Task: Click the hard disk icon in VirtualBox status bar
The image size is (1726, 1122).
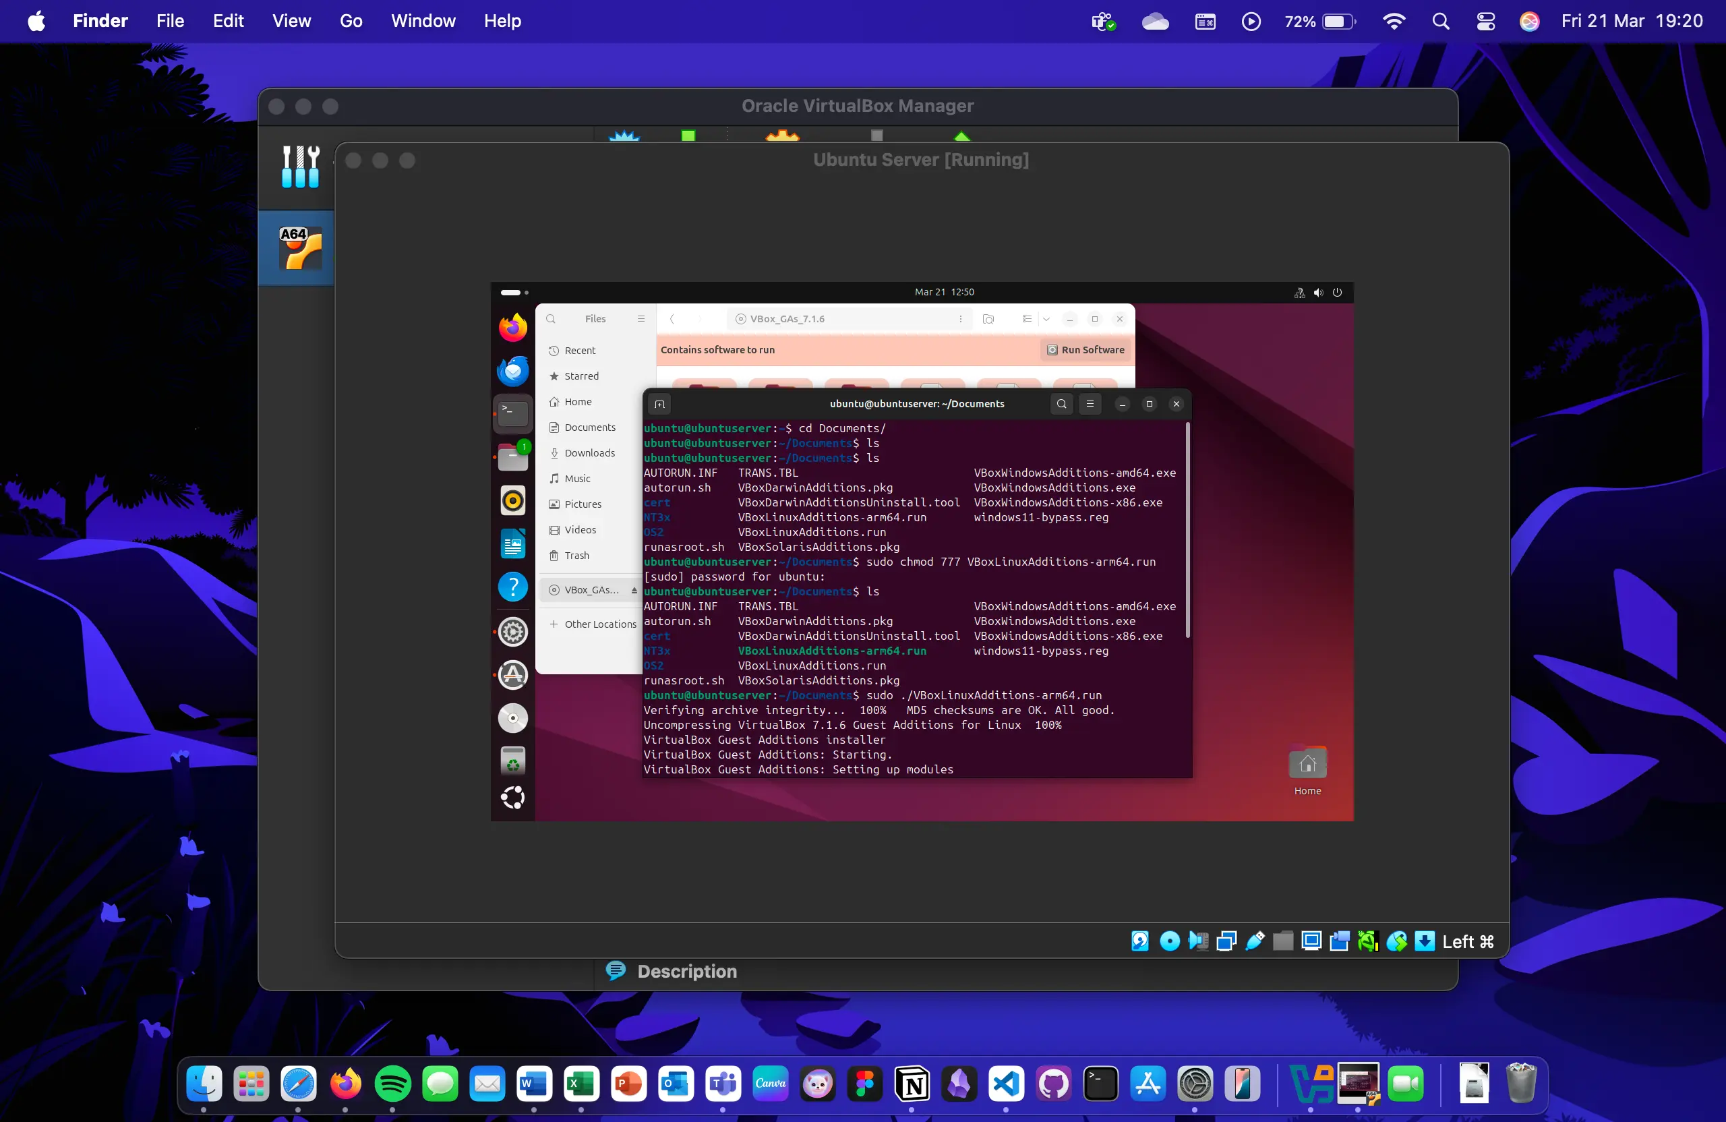Action: pos(1140,941)
